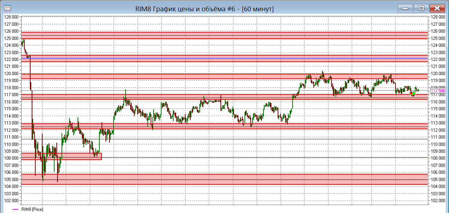Maximize the RIM8 chart window
The height and width of the screenshot is (213, 449).
tap(421, 8)
